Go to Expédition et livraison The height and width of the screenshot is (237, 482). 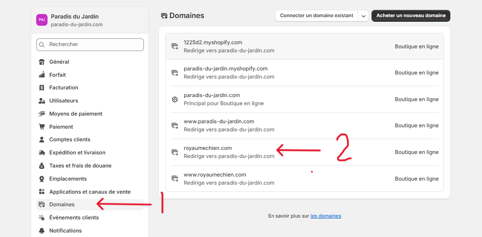[90, 153]
